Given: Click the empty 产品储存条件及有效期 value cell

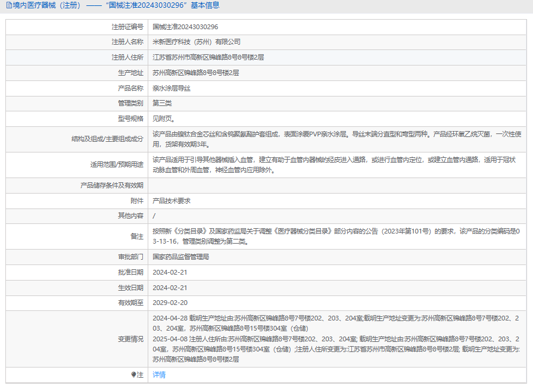Looking at the screenshot, I should coord(337,185).
